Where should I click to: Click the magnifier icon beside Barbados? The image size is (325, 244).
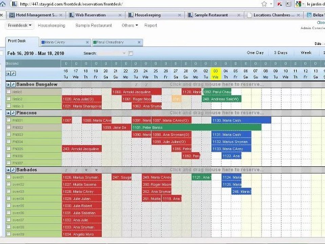(13, 170)
